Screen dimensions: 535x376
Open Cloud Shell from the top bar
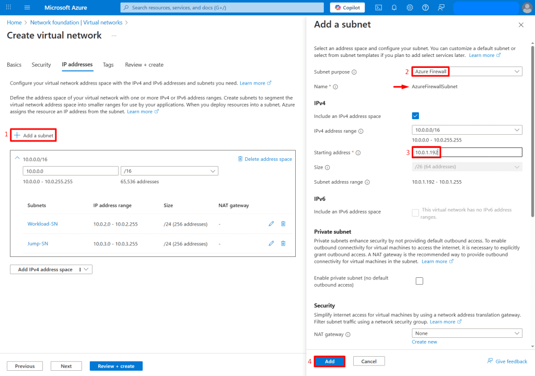point(378,7)
